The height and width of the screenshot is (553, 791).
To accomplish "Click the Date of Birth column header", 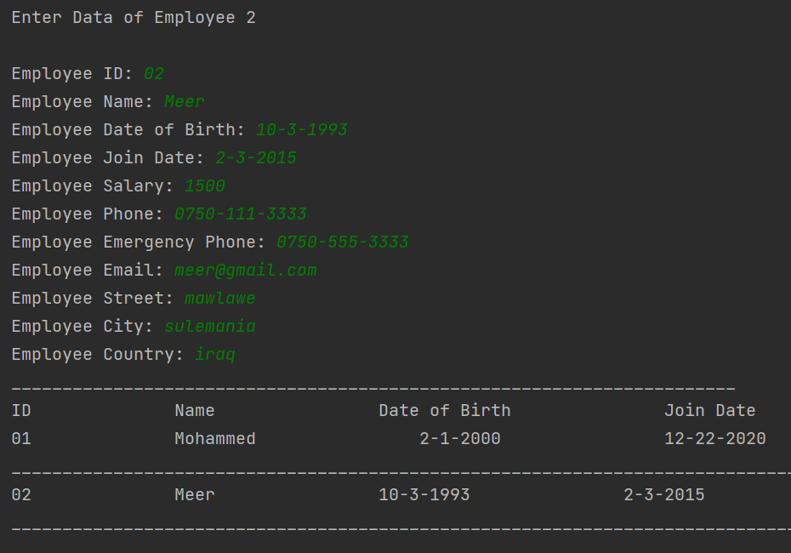I will tap(445, 411).
